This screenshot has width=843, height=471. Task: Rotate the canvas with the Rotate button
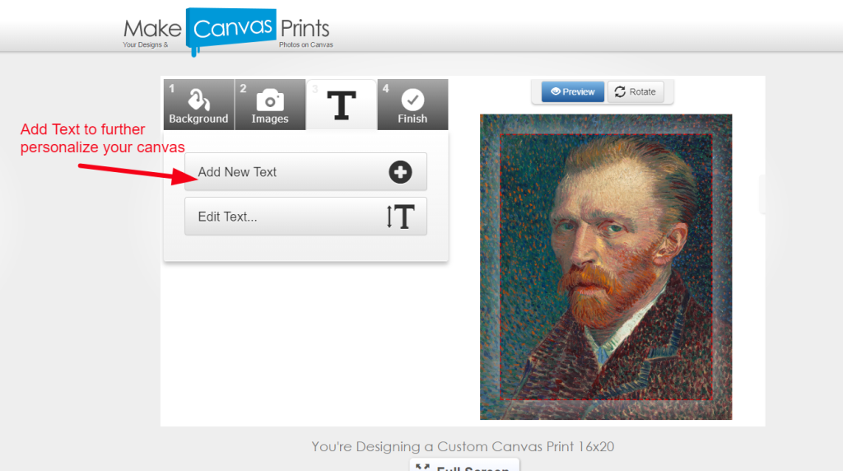pyautogui.click(x=636, y=91)
